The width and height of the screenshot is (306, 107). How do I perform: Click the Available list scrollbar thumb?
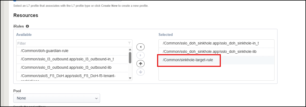click(130, 58)
